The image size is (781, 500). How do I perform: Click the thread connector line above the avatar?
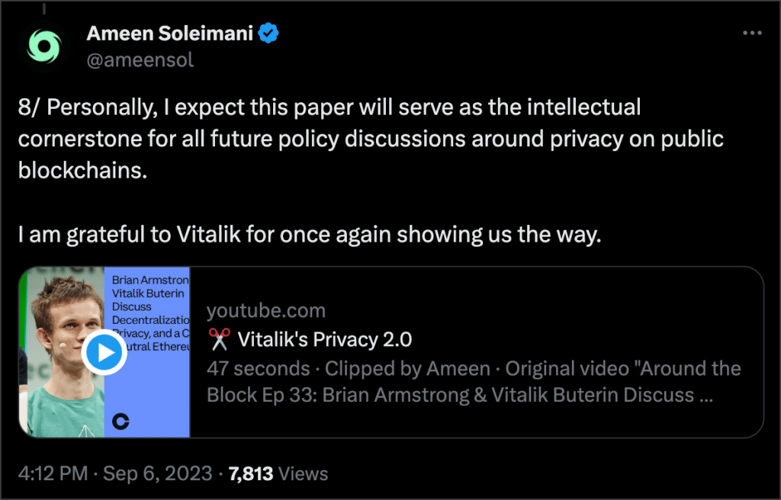43,9
